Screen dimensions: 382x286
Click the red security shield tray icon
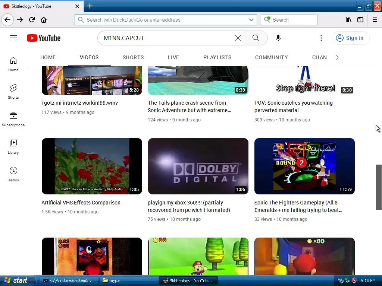coord(354,280)
